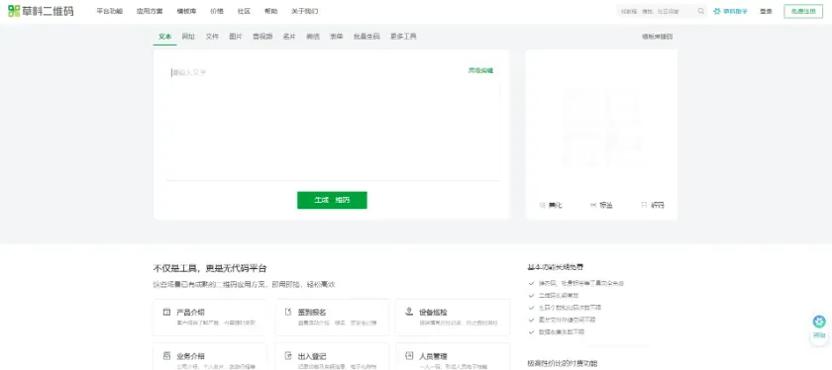
Task: Go to the 价格 page
Action: (217, 11)
